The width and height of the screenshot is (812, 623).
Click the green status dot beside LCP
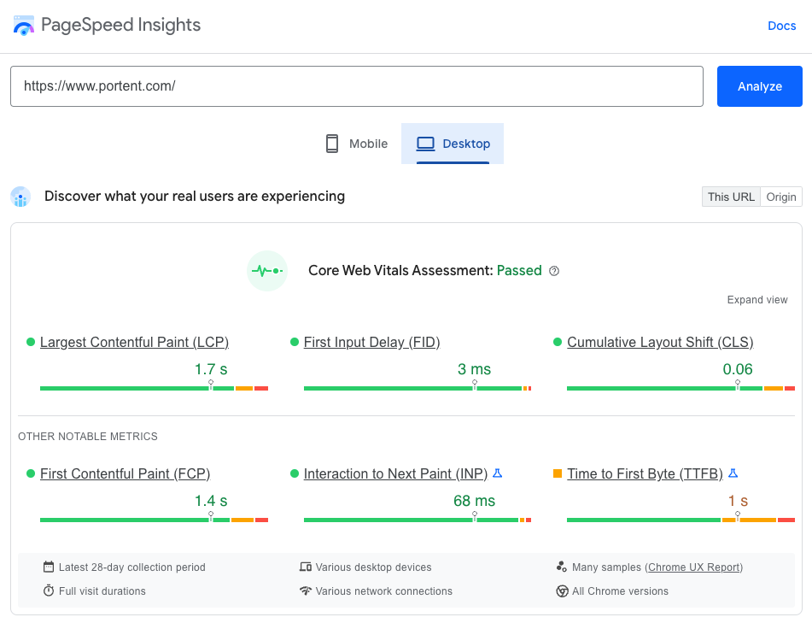31,342
